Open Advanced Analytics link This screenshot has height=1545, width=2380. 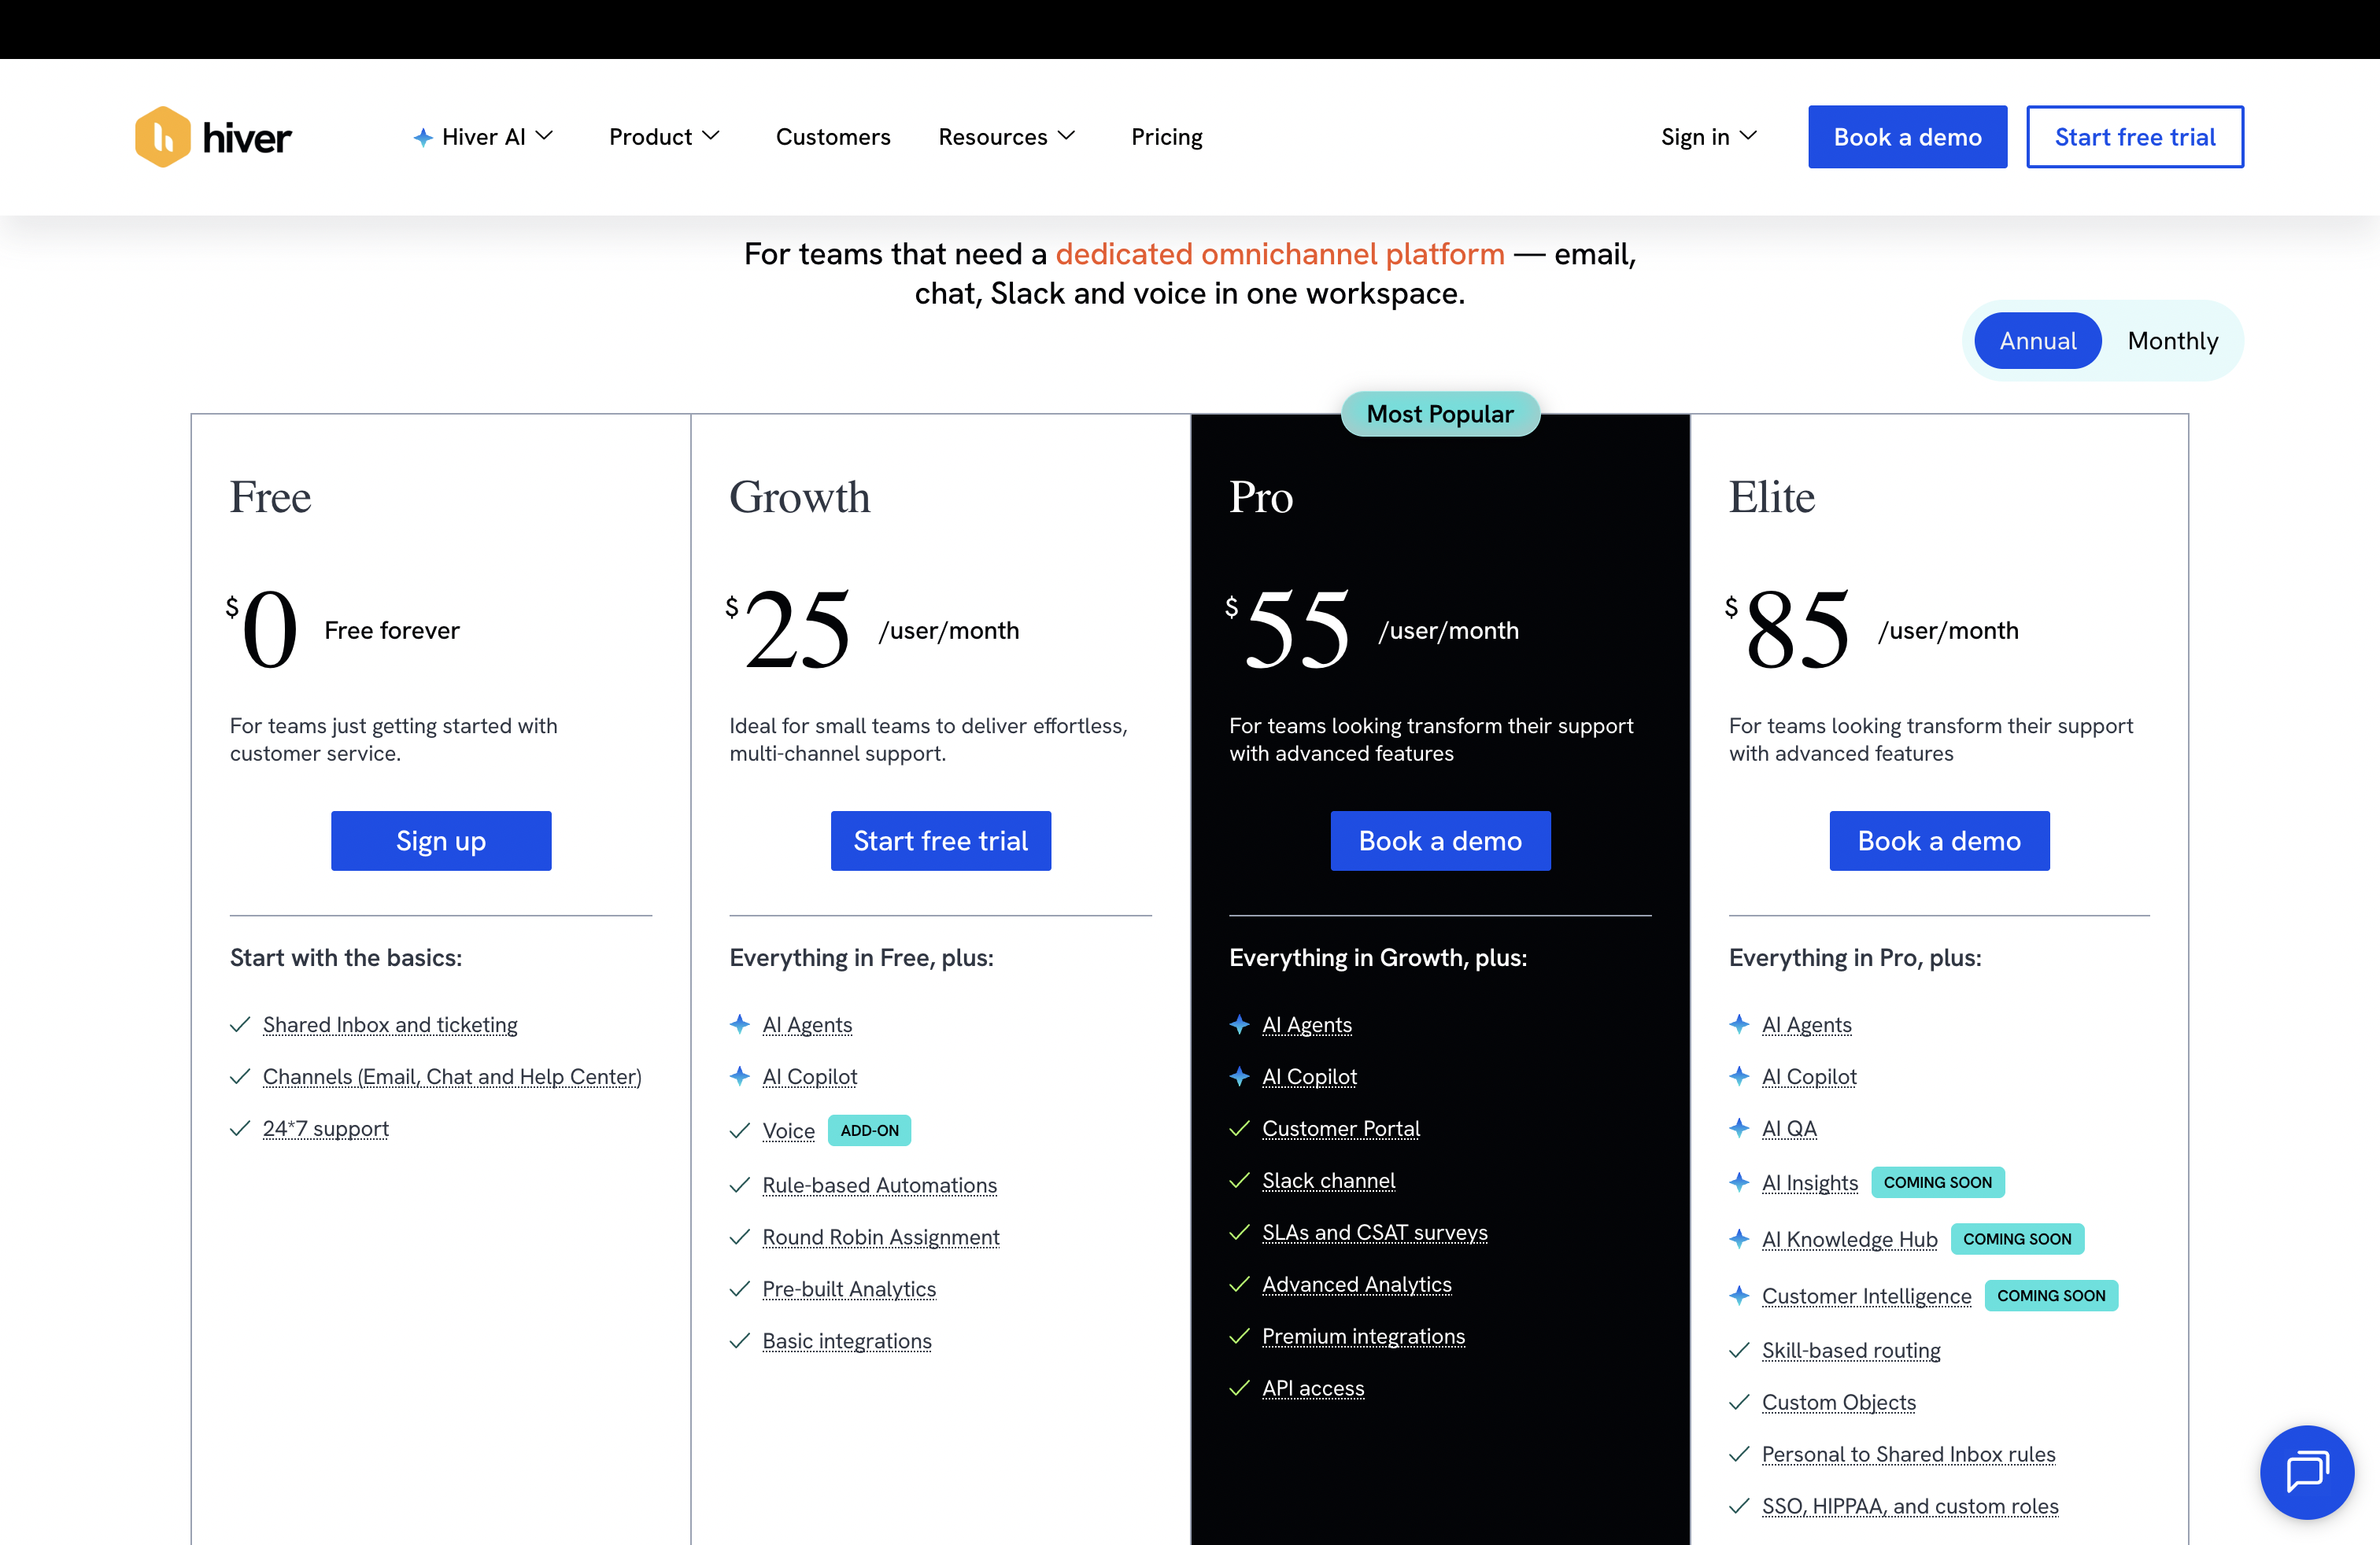(x=1356, y=1285)
